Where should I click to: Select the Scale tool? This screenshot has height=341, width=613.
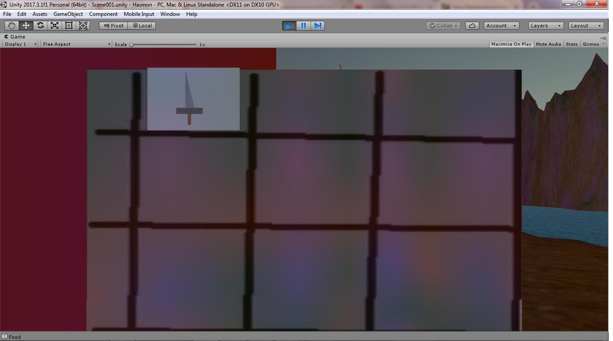pyautogui.click(x=55, y=26)
